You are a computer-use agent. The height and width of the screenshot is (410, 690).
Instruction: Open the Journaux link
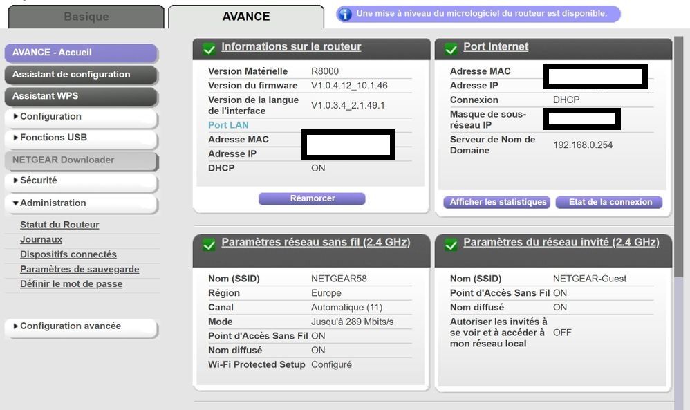coord(41,240)
